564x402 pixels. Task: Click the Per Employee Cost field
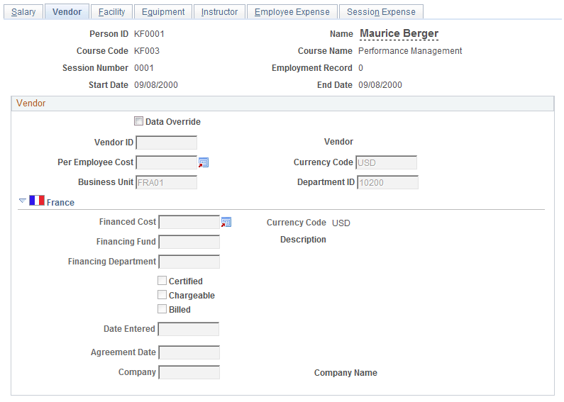click(166, 162)
